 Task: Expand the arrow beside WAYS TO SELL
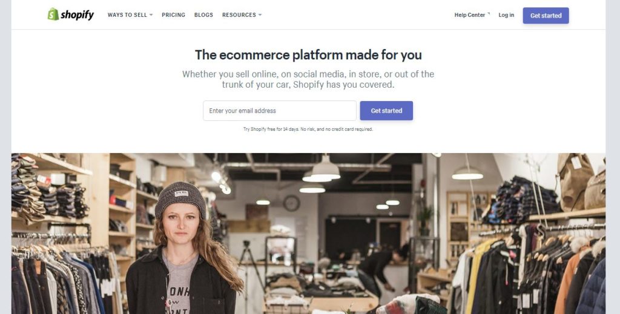point(151,15)
